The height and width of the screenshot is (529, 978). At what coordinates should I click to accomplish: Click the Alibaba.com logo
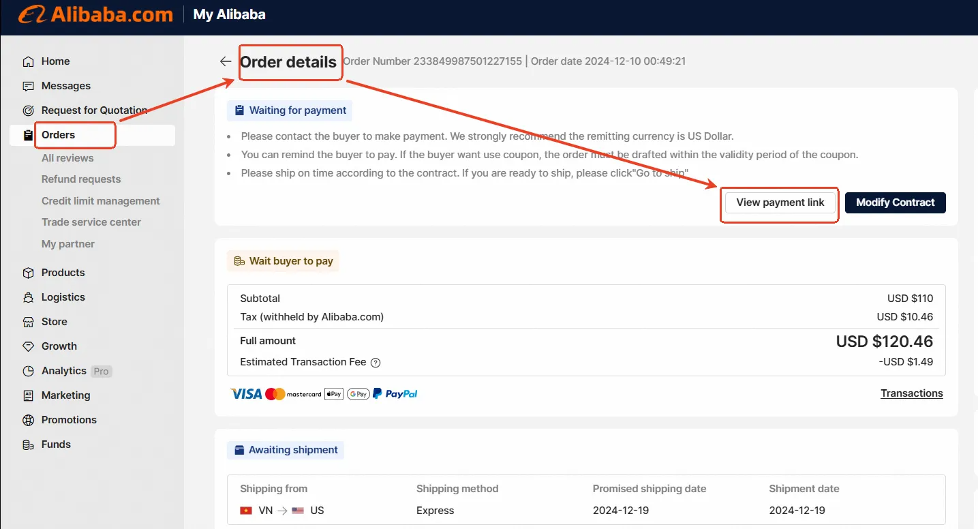pyautogui.click(x=95, y=14)
